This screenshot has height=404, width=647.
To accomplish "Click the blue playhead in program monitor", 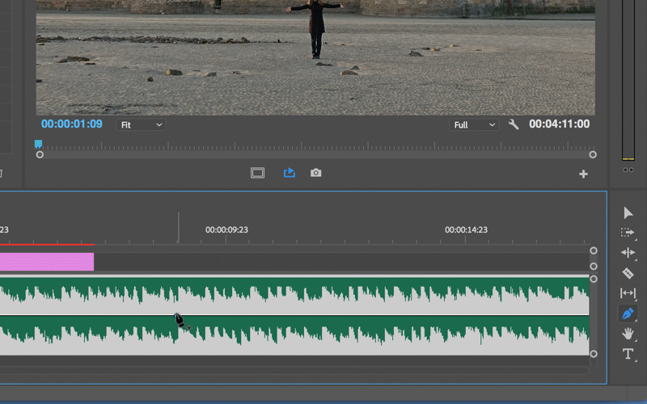I will [38, 144].
